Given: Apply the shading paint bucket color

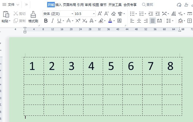Looking at the screenshot, I should (180, 21).
